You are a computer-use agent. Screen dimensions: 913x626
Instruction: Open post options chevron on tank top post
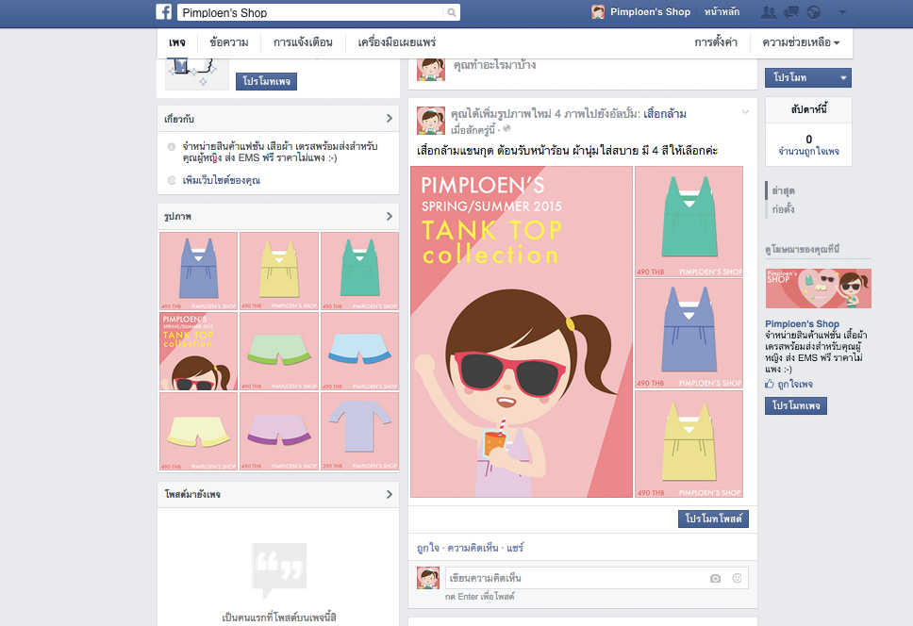coord(745,112)
